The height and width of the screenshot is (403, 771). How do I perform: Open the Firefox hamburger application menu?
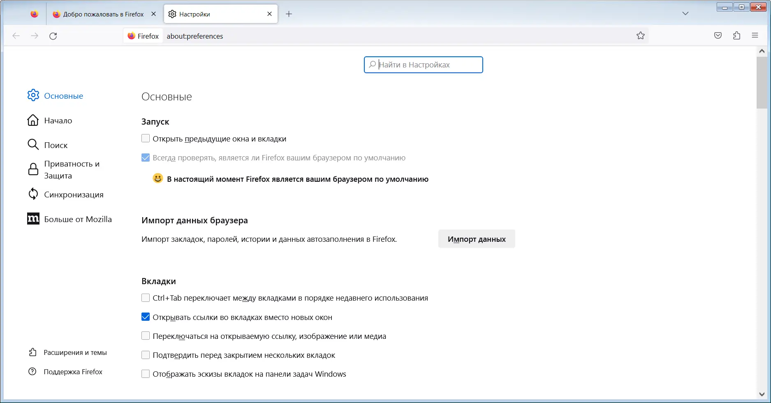point(755,36)
